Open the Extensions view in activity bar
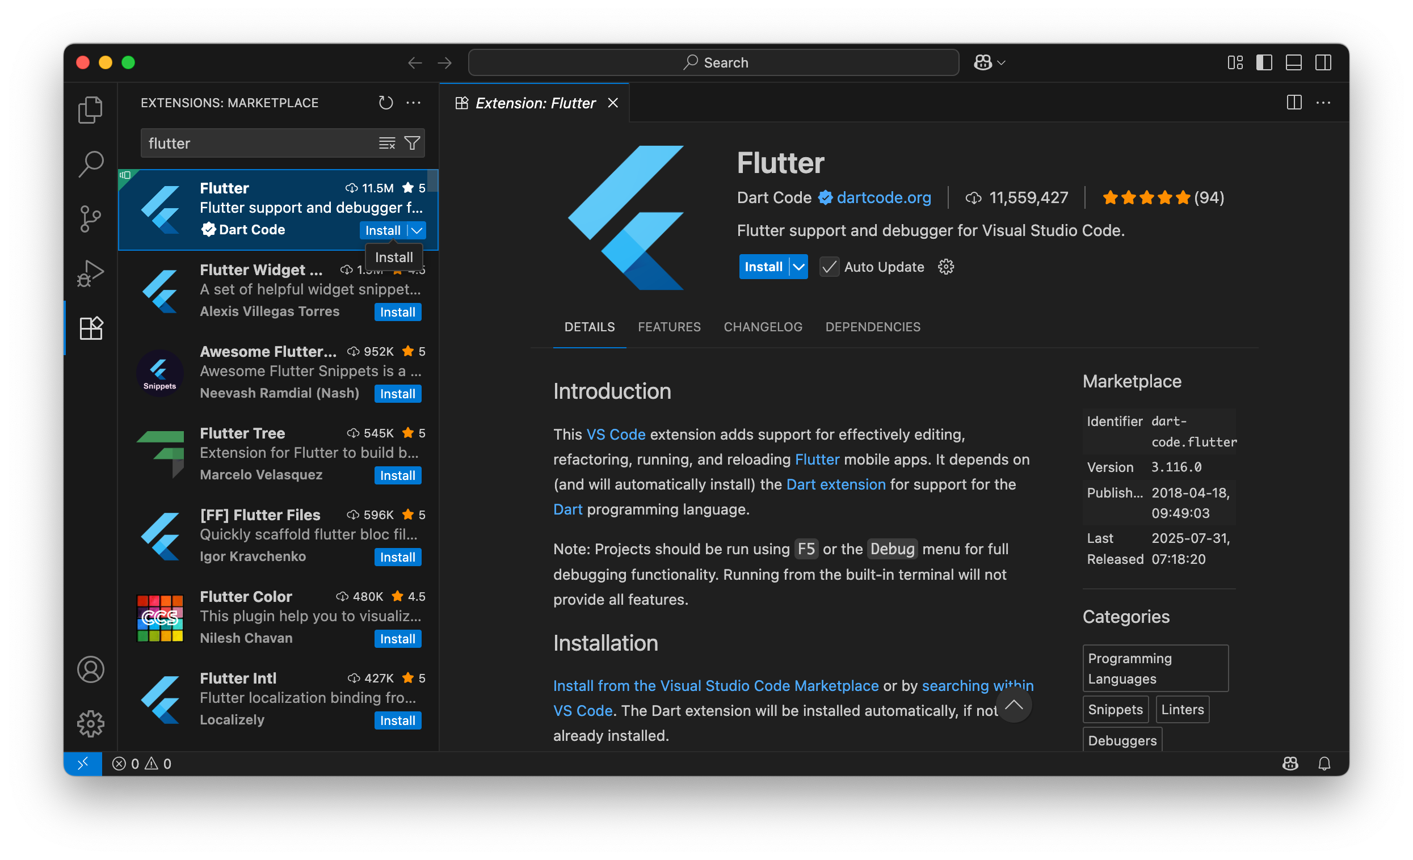This screenshot has height=860, width=1413. click(x=91, y=328)
